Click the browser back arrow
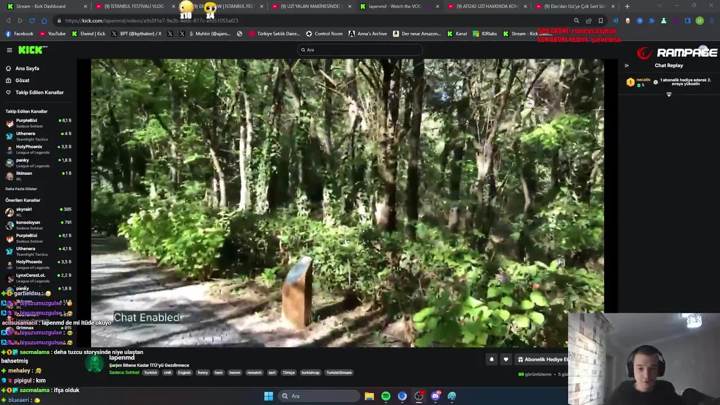The image size is (720, 405). (8, 21)
